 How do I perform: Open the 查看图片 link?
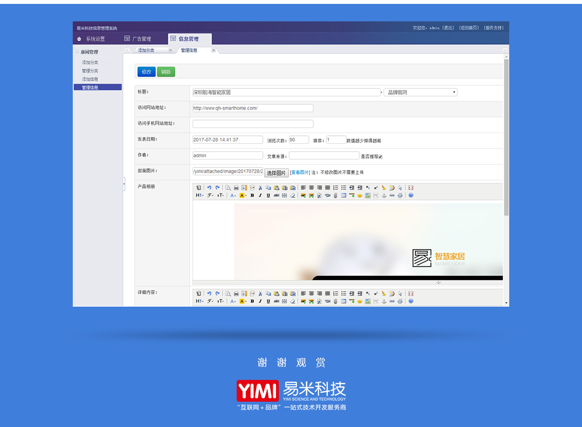(300, 172)
